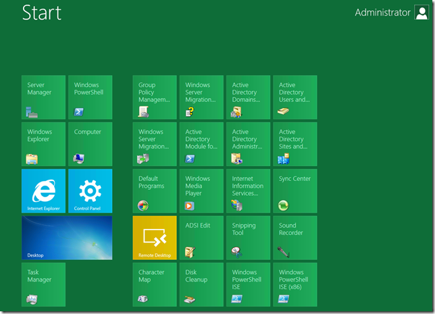Open Active Directory Sites and Services tile
435x314 pixels.
tap(295, 145)
